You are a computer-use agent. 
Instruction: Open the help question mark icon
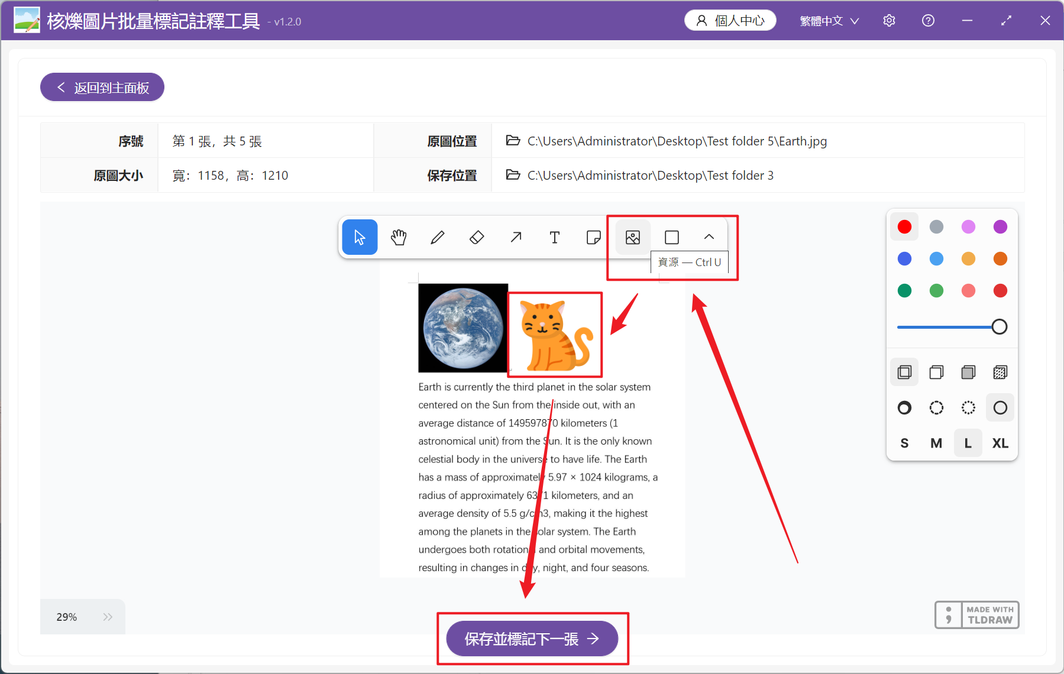click(x=928, y=21)
